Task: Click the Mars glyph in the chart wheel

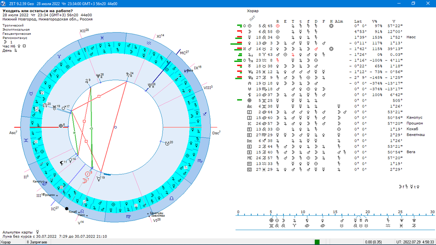Action: tap(64, 108)
